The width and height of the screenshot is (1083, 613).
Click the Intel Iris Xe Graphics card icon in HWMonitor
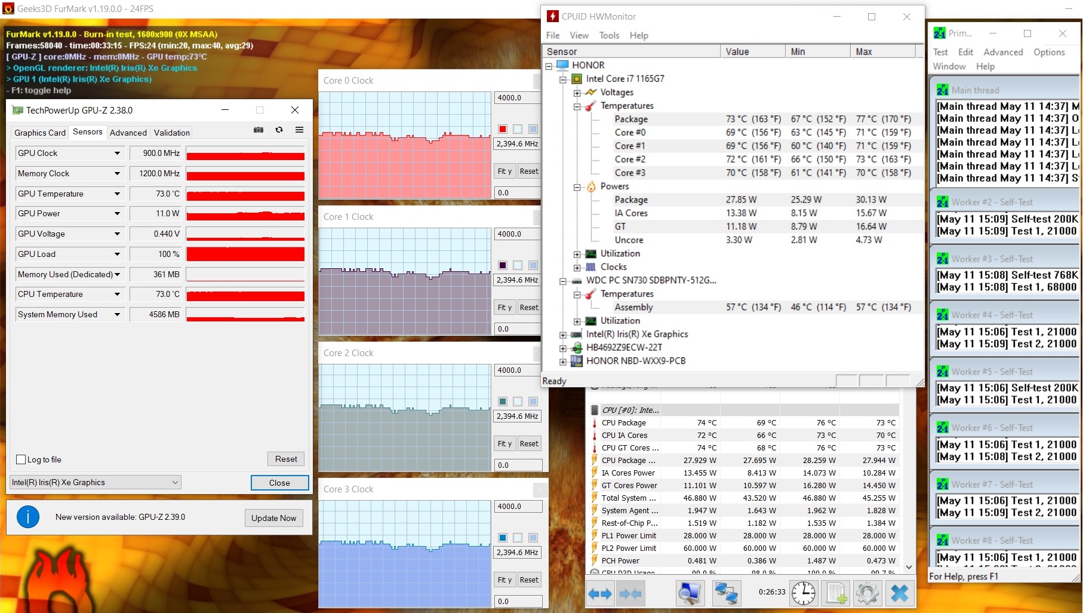point(577,335)
